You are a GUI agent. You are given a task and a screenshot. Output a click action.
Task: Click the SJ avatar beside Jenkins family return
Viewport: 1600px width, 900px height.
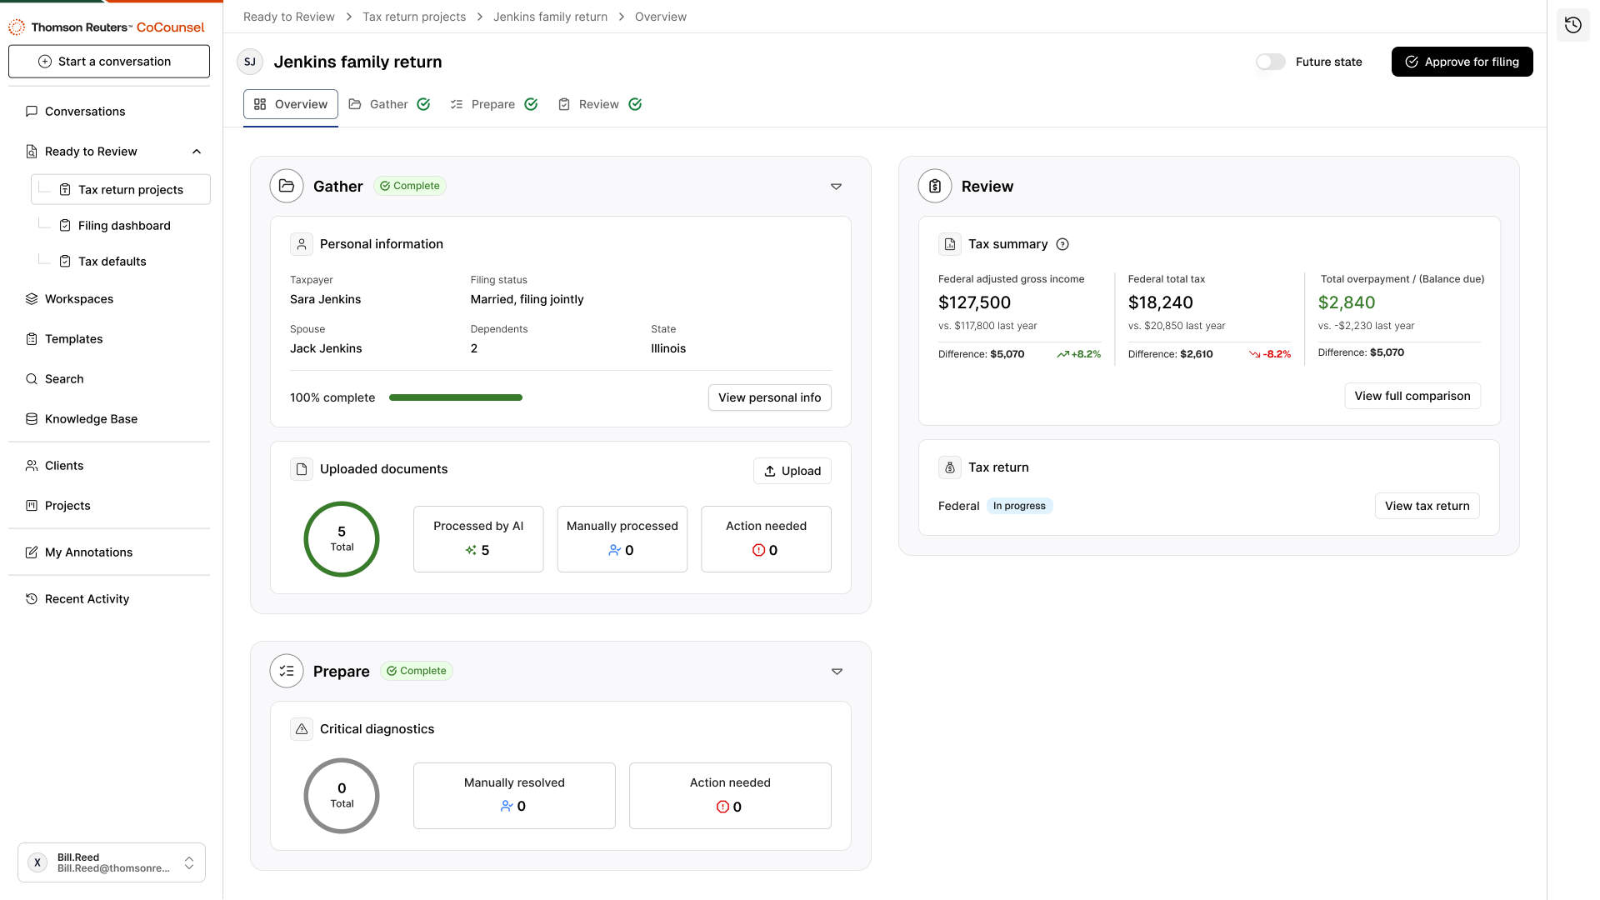point(250,62)
